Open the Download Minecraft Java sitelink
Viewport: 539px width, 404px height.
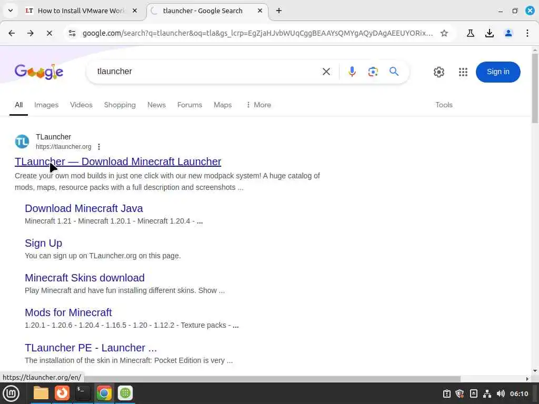coord(84,208)
